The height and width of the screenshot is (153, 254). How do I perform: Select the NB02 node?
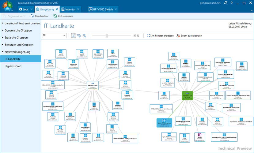pyautogui.click(x=184, y=138)
